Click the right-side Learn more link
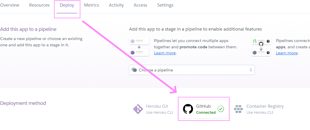This screenshot has width=310, height=130. [287, 53]
